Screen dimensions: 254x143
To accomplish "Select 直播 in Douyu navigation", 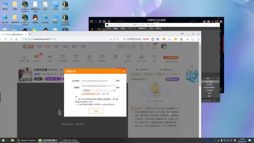I will (x=48, y=46).
